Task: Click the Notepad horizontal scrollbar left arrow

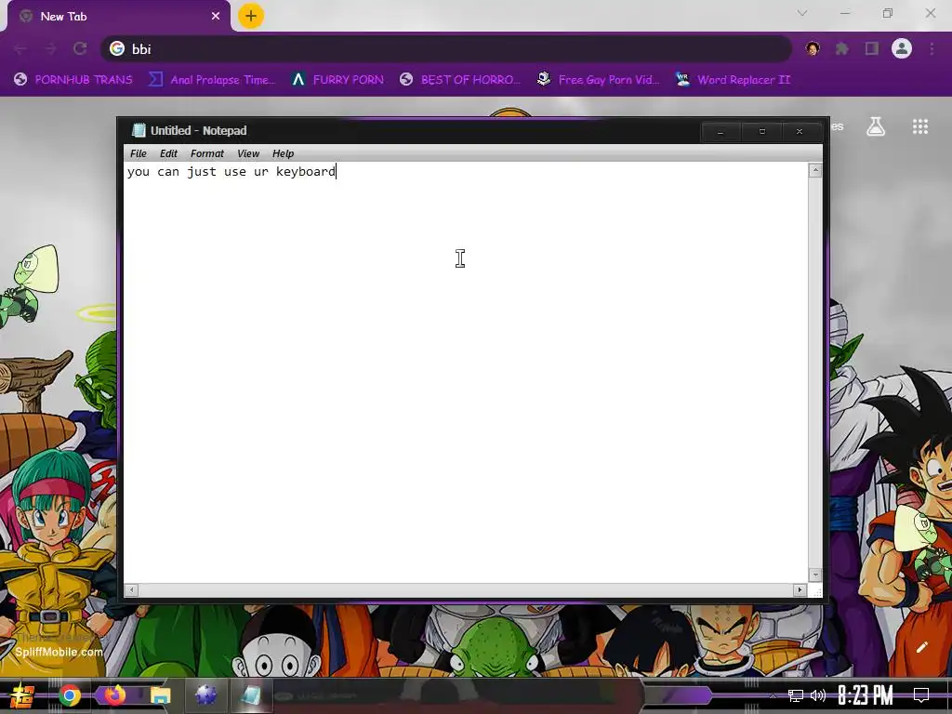Action: pos(132,589)
